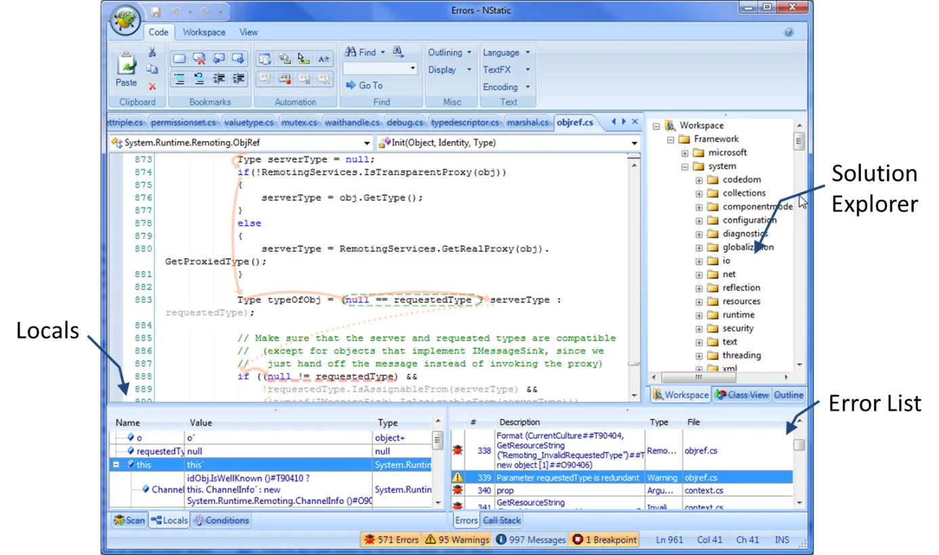Screen dimensions: 939x555
Task: Click the red X delete icon in Clipboard
Action: [153, 86]
